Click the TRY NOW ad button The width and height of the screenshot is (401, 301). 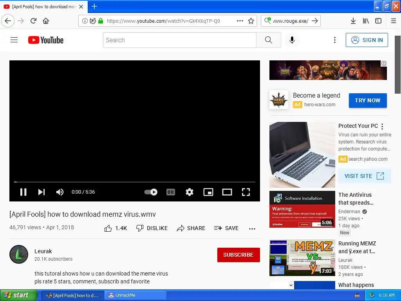(x=368, y=100)
